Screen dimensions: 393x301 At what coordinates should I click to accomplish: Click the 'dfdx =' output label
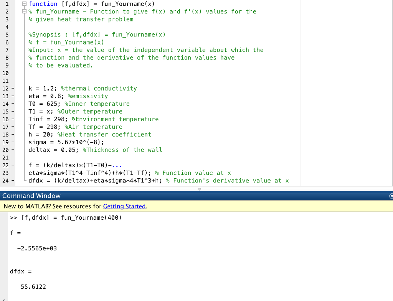point(21,271)
